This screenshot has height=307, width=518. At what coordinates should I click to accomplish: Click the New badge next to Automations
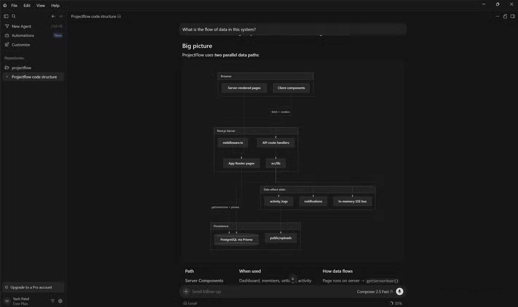tap(58, 35)
